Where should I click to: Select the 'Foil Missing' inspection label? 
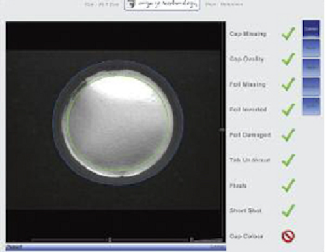(x=248, y=84)
